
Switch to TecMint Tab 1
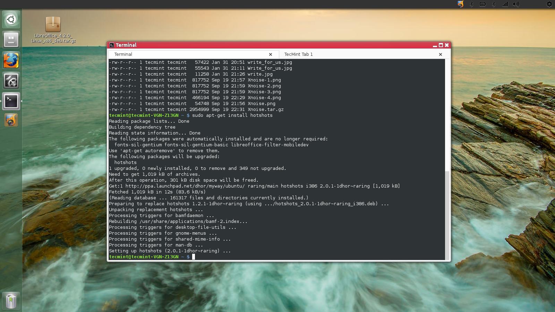click(298, 54)
